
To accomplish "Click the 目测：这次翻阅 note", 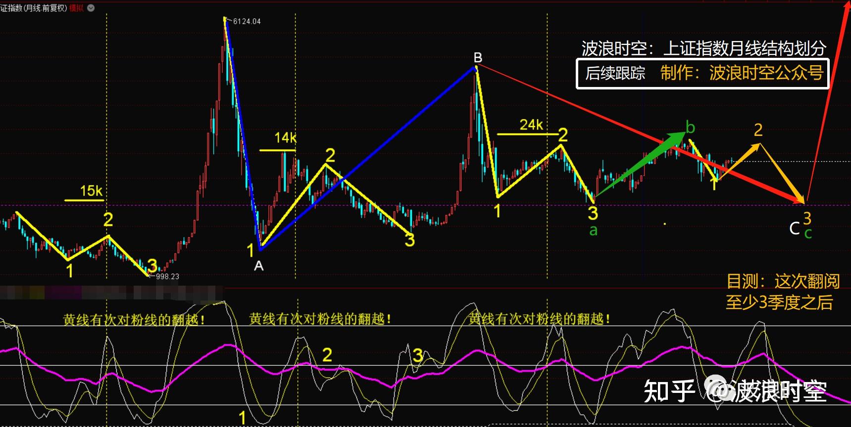I will pyautogui.click(x=783, y=281).
